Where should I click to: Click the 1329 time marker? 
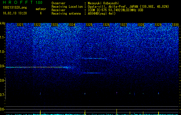(x=158, y=25)
